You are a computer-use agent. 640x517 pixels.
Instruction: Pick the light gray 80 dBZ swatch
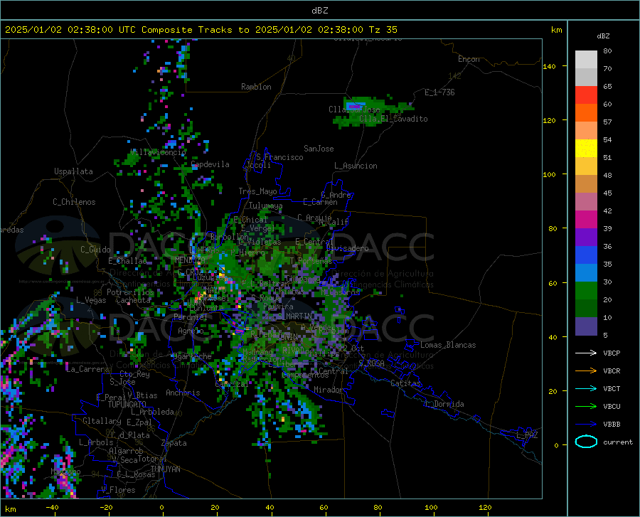pyautogui.click(x=586, y=60)
